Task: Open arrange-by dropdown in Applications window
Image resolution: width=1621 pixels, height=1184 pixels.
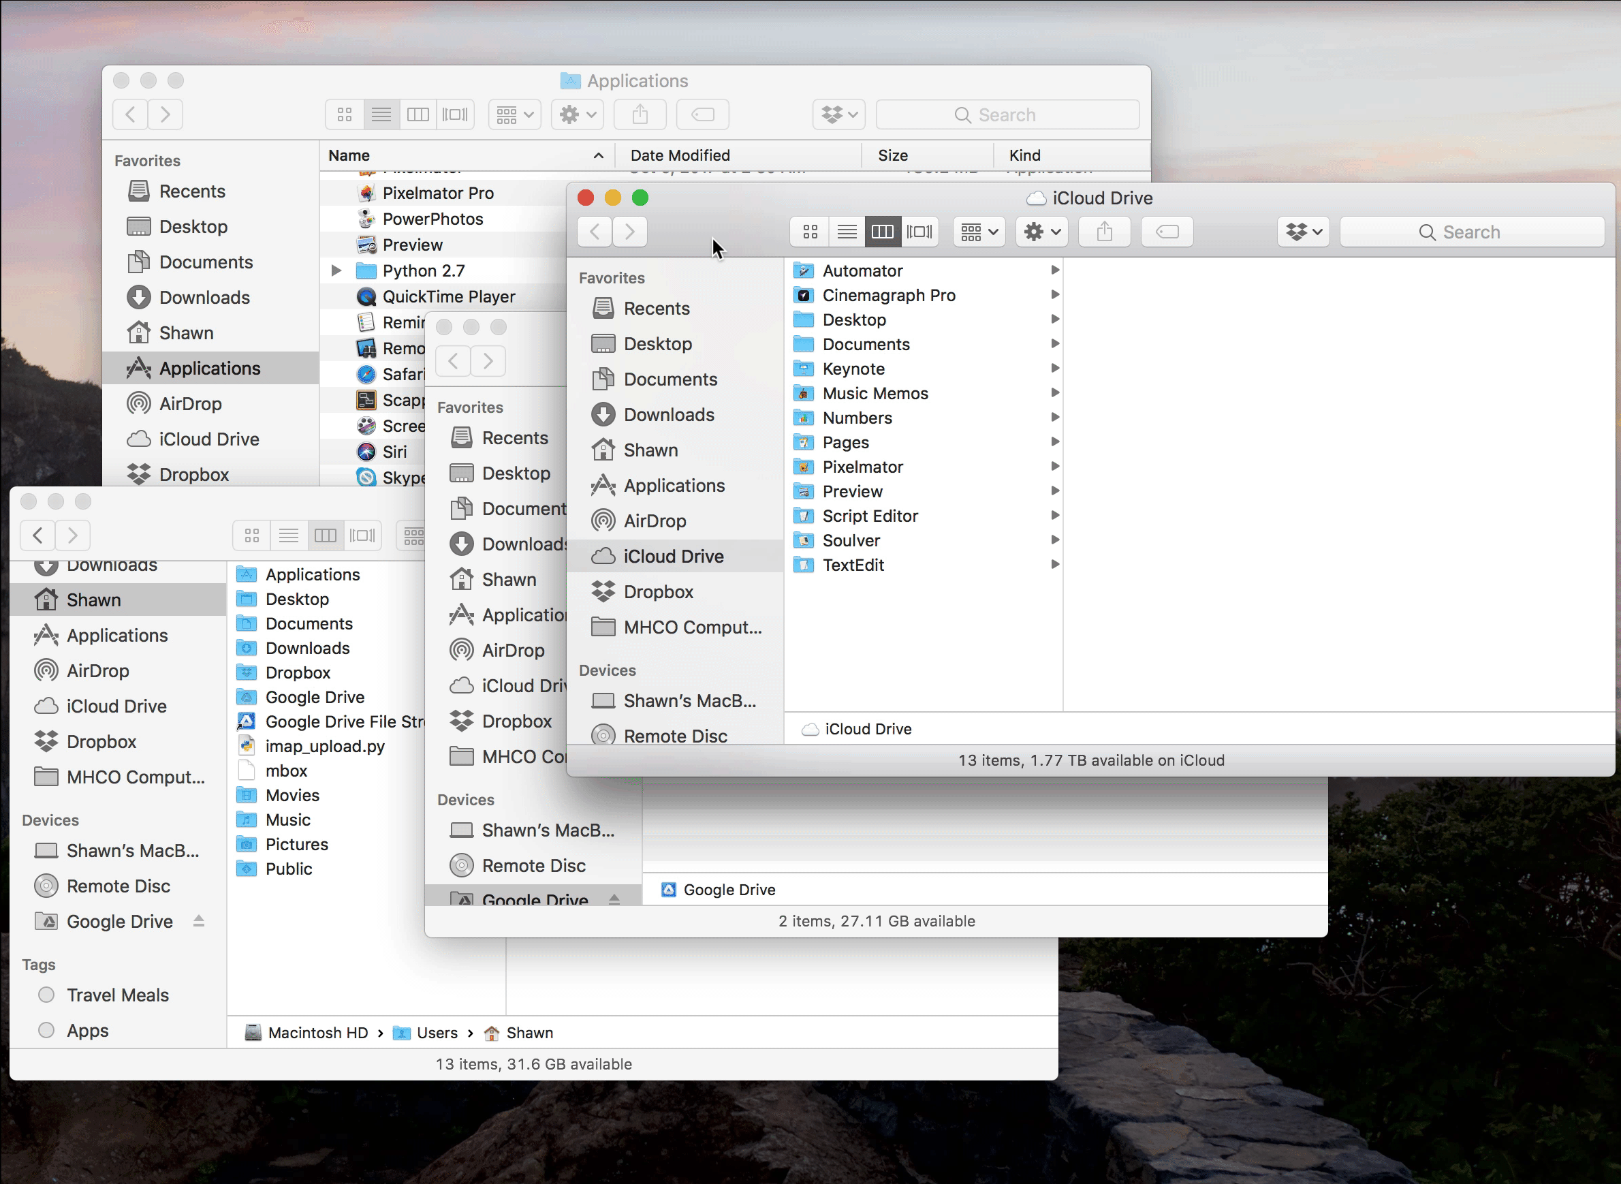Action: (x=514, y=114)
